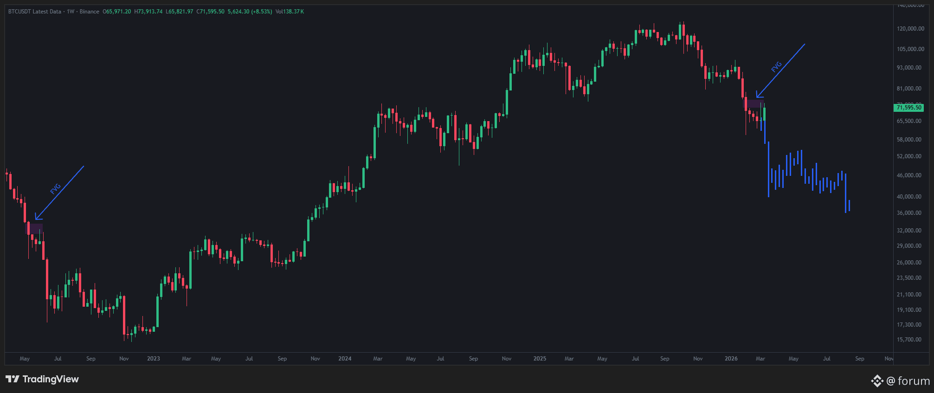The height and width of the screenshot is (393, 934).
Task: Click the 105,000.00 price axis label
Action: pyautogui.click(x=910, y=49)
